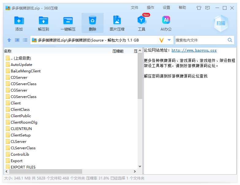Open the 帮助 menu
The image size is (240, 185).
(x=182, y=8)
